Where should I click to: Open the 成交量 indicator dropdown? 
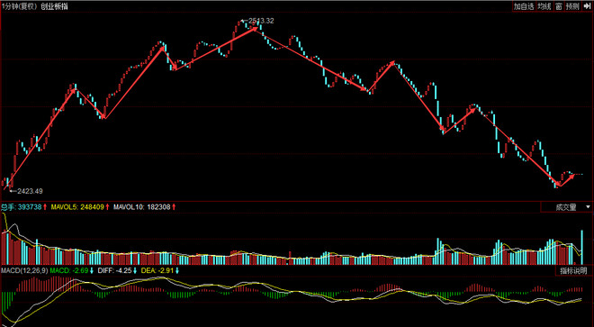[x=567, y=207]
